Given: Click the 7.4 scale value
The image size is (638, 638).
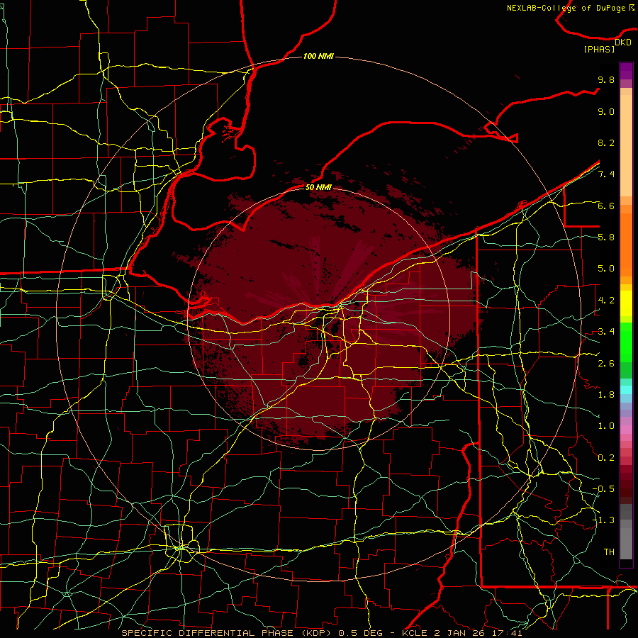Looking at the screenshot, I should (x=606, y=174).
